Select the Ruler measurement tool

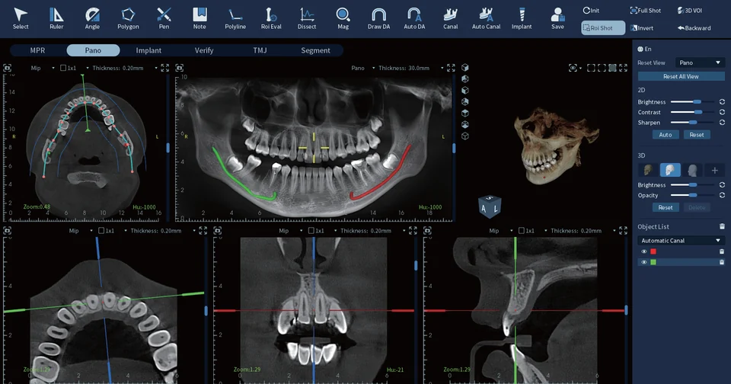click(x=56, y=18)
